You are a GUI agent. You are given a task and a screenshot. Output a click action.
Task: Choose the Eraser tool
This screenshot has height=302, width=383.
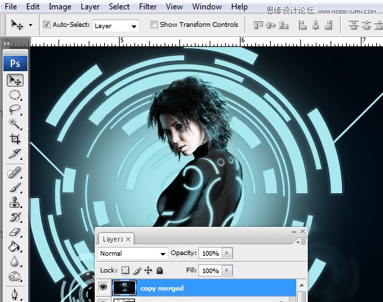point(15,232)
